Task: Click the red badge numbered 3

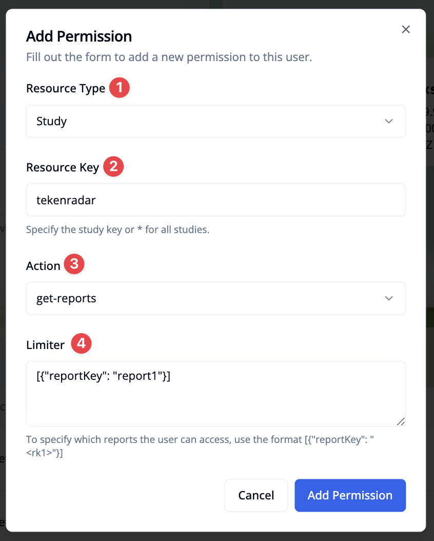Action: pos(74,264)
